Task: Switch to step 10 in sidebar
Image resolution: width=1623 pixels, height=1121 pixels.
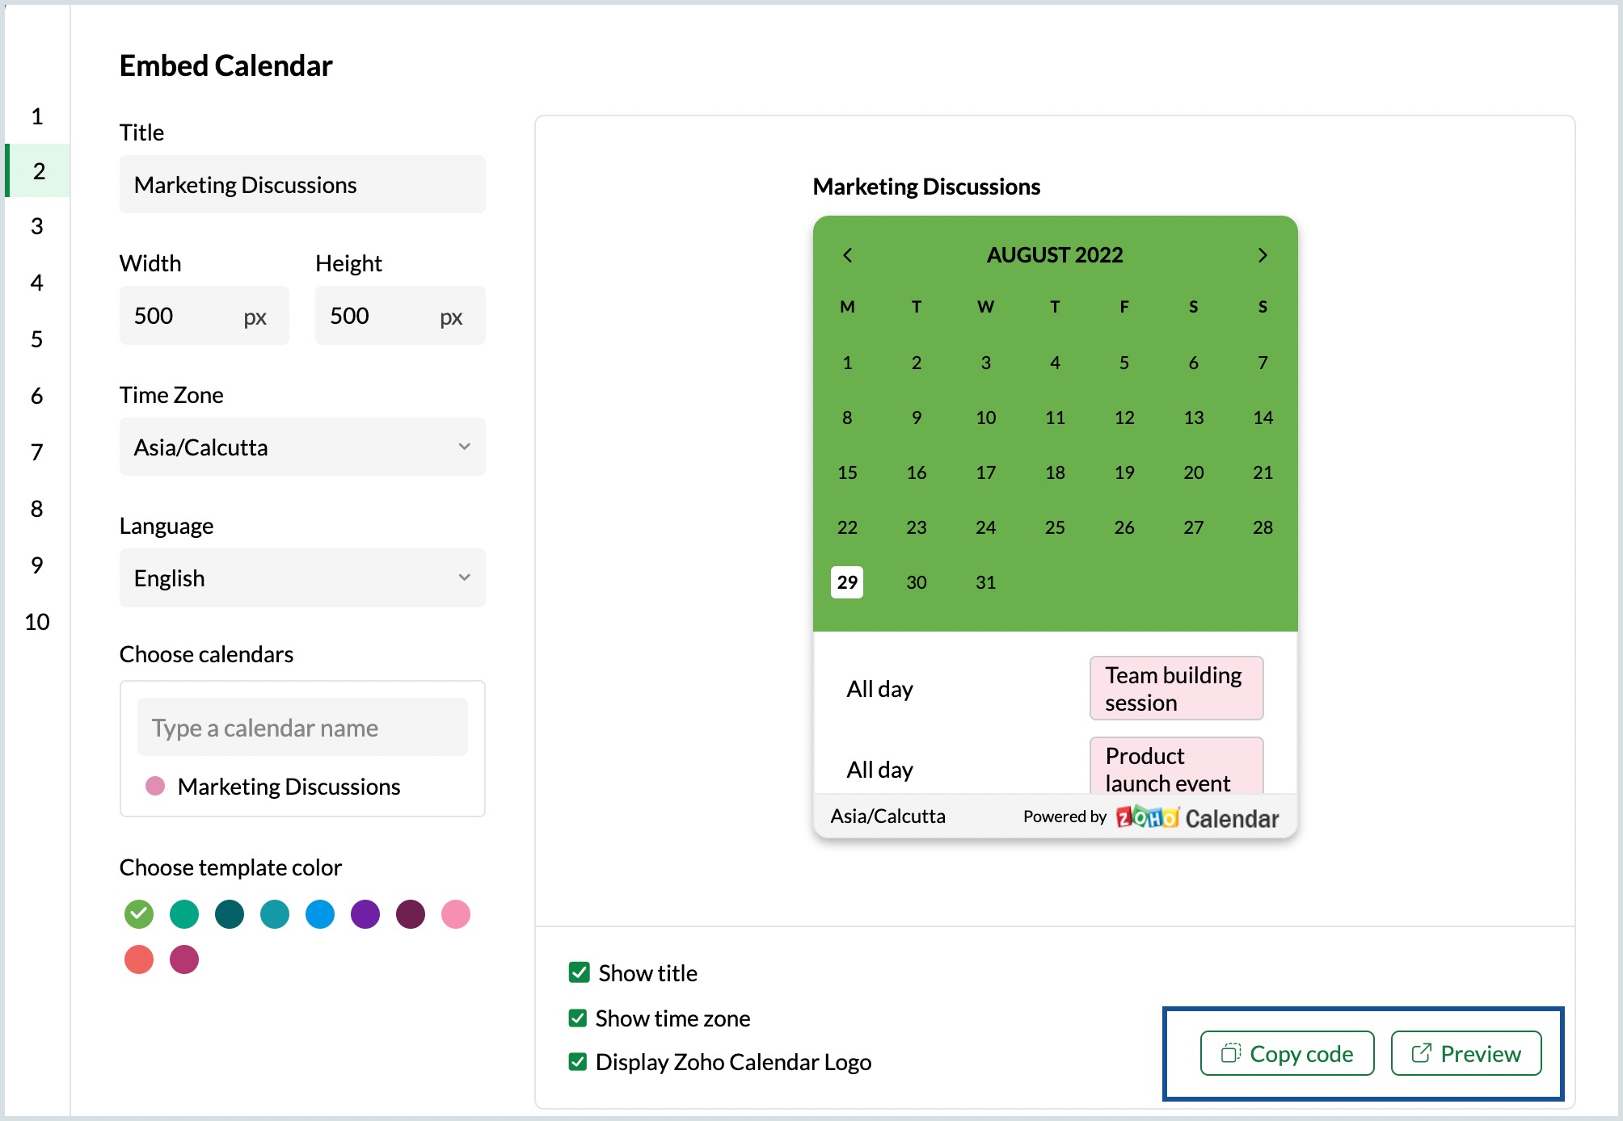Action: [x=37, y=622]
